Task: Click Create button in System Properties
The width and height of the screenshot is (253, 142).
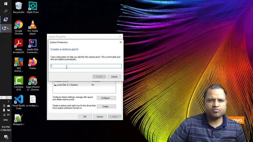Action: pyautogui.click(x=106, y=106)
